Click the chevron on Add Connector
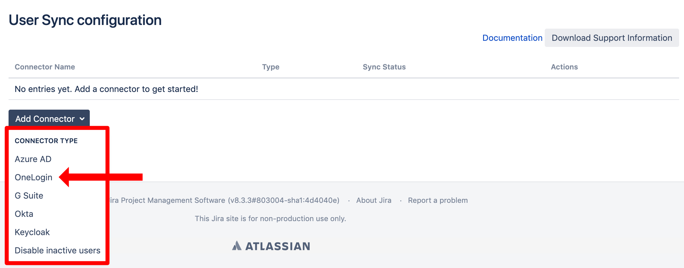This screenshot has height=268, width=684. point(82,119)
